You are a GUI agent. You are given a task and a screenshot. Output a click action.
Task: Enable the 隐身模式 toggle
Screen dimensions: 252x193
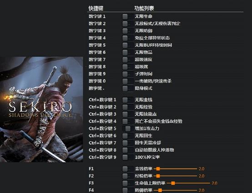tap(128, 88)
